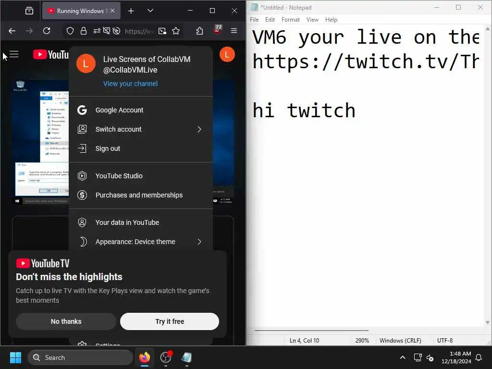
Task: Switch to Firefox in taskbar
Action: click(145, 357)
